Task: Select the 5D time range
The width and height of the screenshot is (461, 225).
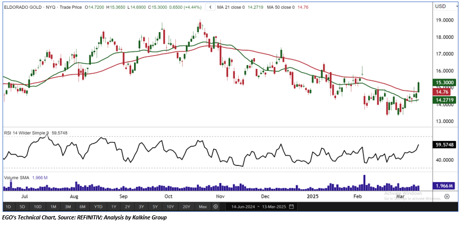Action: click(22, 207)
